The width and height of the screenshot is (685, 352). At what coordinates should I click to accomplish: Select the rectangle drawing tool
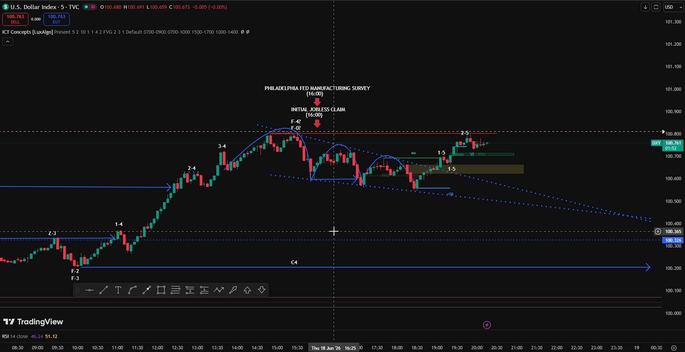(x=161, y=290)
